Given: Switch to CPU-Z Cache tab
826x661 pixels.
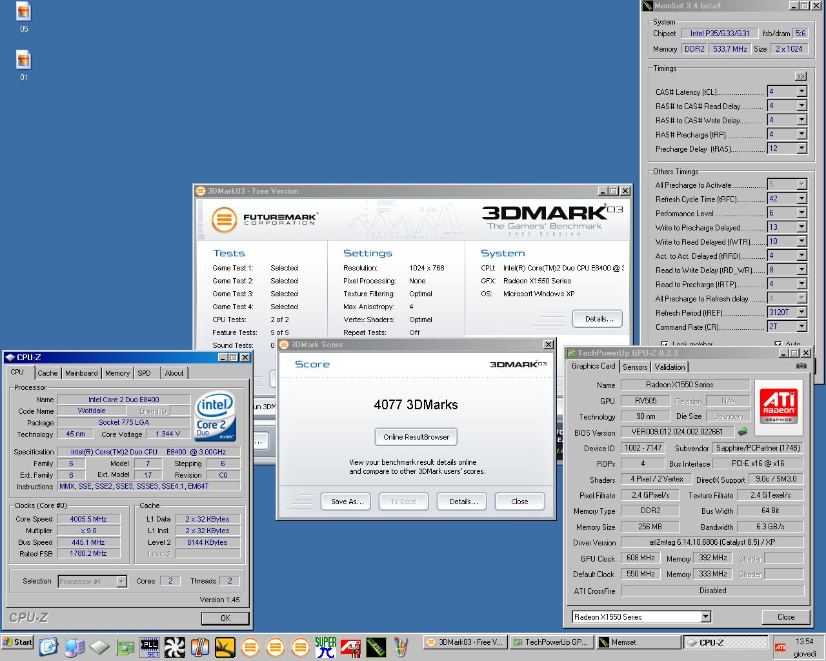Looking at the screenshot, I should click(x=47, y=373).
